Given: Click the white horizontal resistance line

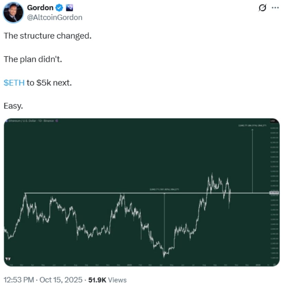Looking at the screenshot, I should [86, 193].
